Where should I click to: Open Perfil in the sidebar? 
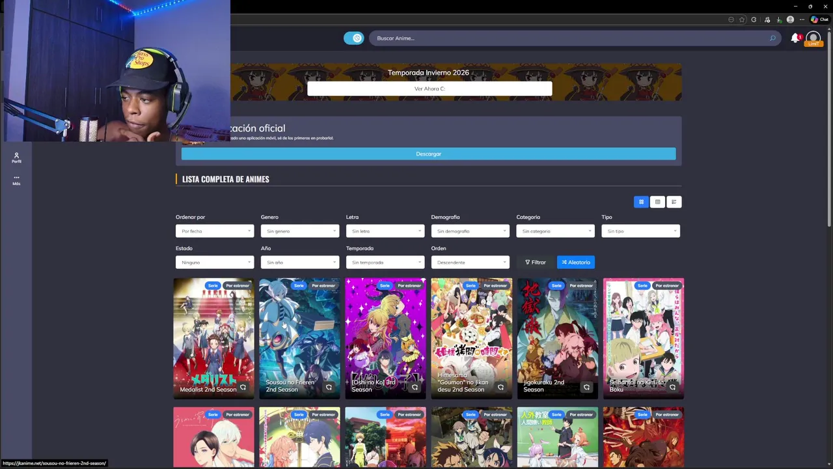pyautogui.click(x=16, y=158)
